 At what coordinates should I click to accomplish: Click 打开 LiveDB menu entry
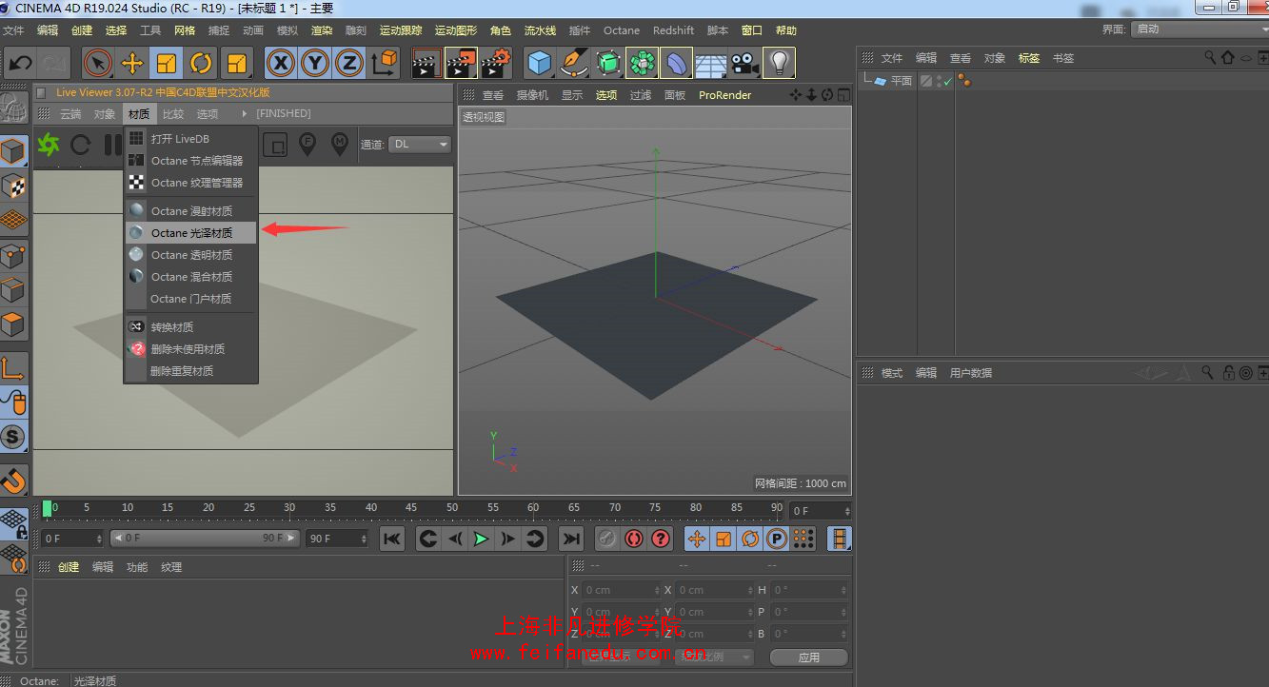pyautogui.click(x=191, y=139)
